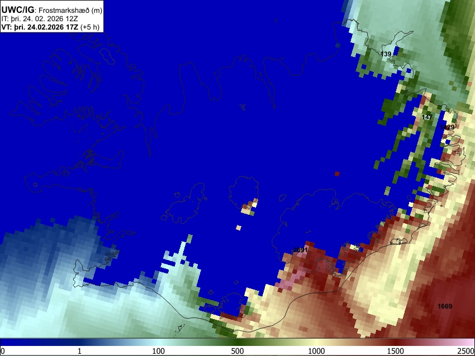The height and width of the screenshot is (356, 475).
Task: Click the 1429 value label on the map
Action: (447, 127)
